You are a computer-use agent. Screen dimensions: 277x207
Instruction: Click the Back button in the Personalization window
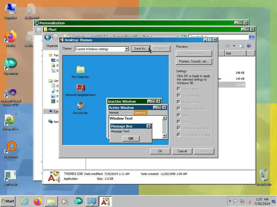[x=38, y=31]
